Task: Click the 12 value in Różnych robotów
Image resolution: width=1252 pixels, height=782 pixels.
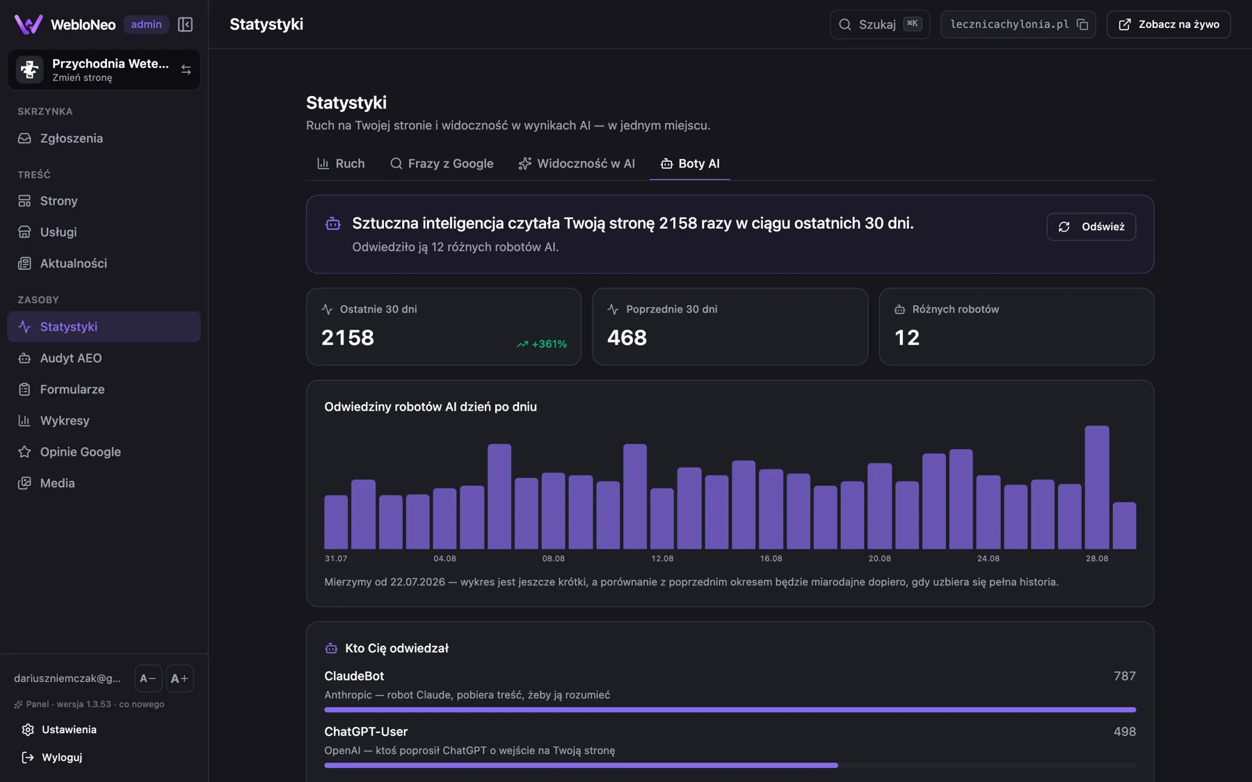Action: click(907, 338)
